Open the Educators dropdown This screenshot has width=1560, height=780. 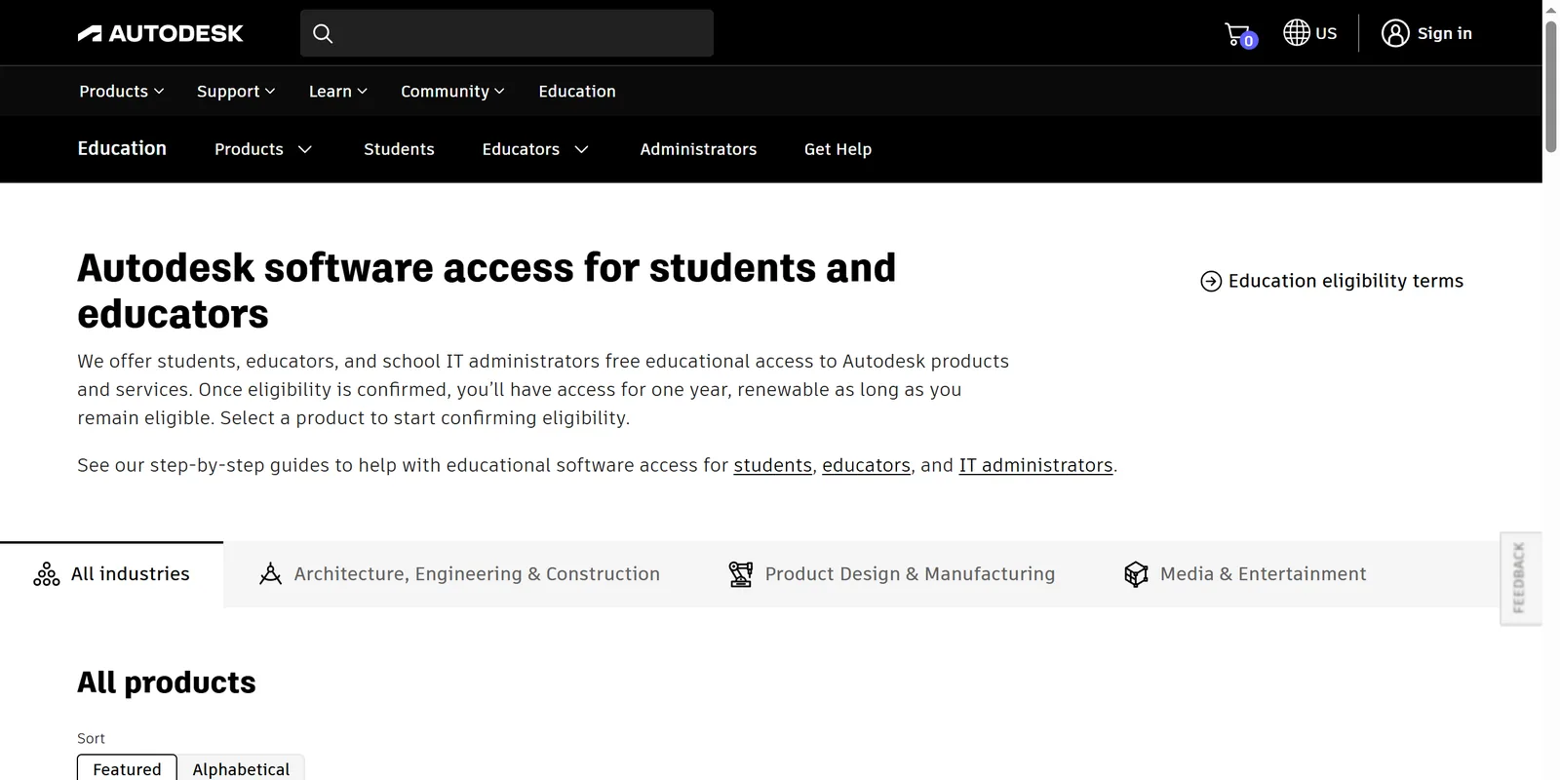(535, 149)
